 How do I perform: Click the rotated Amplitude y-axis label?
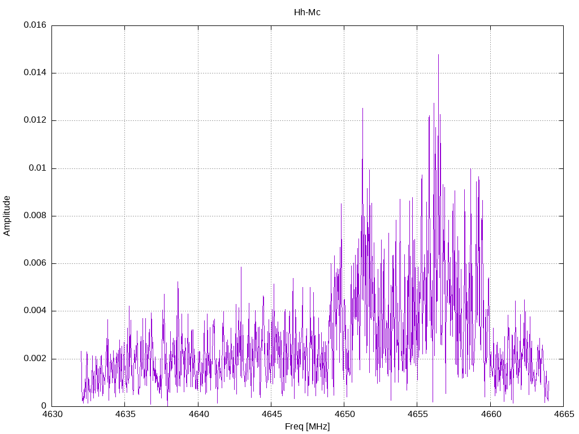click(x=7, y=215)
